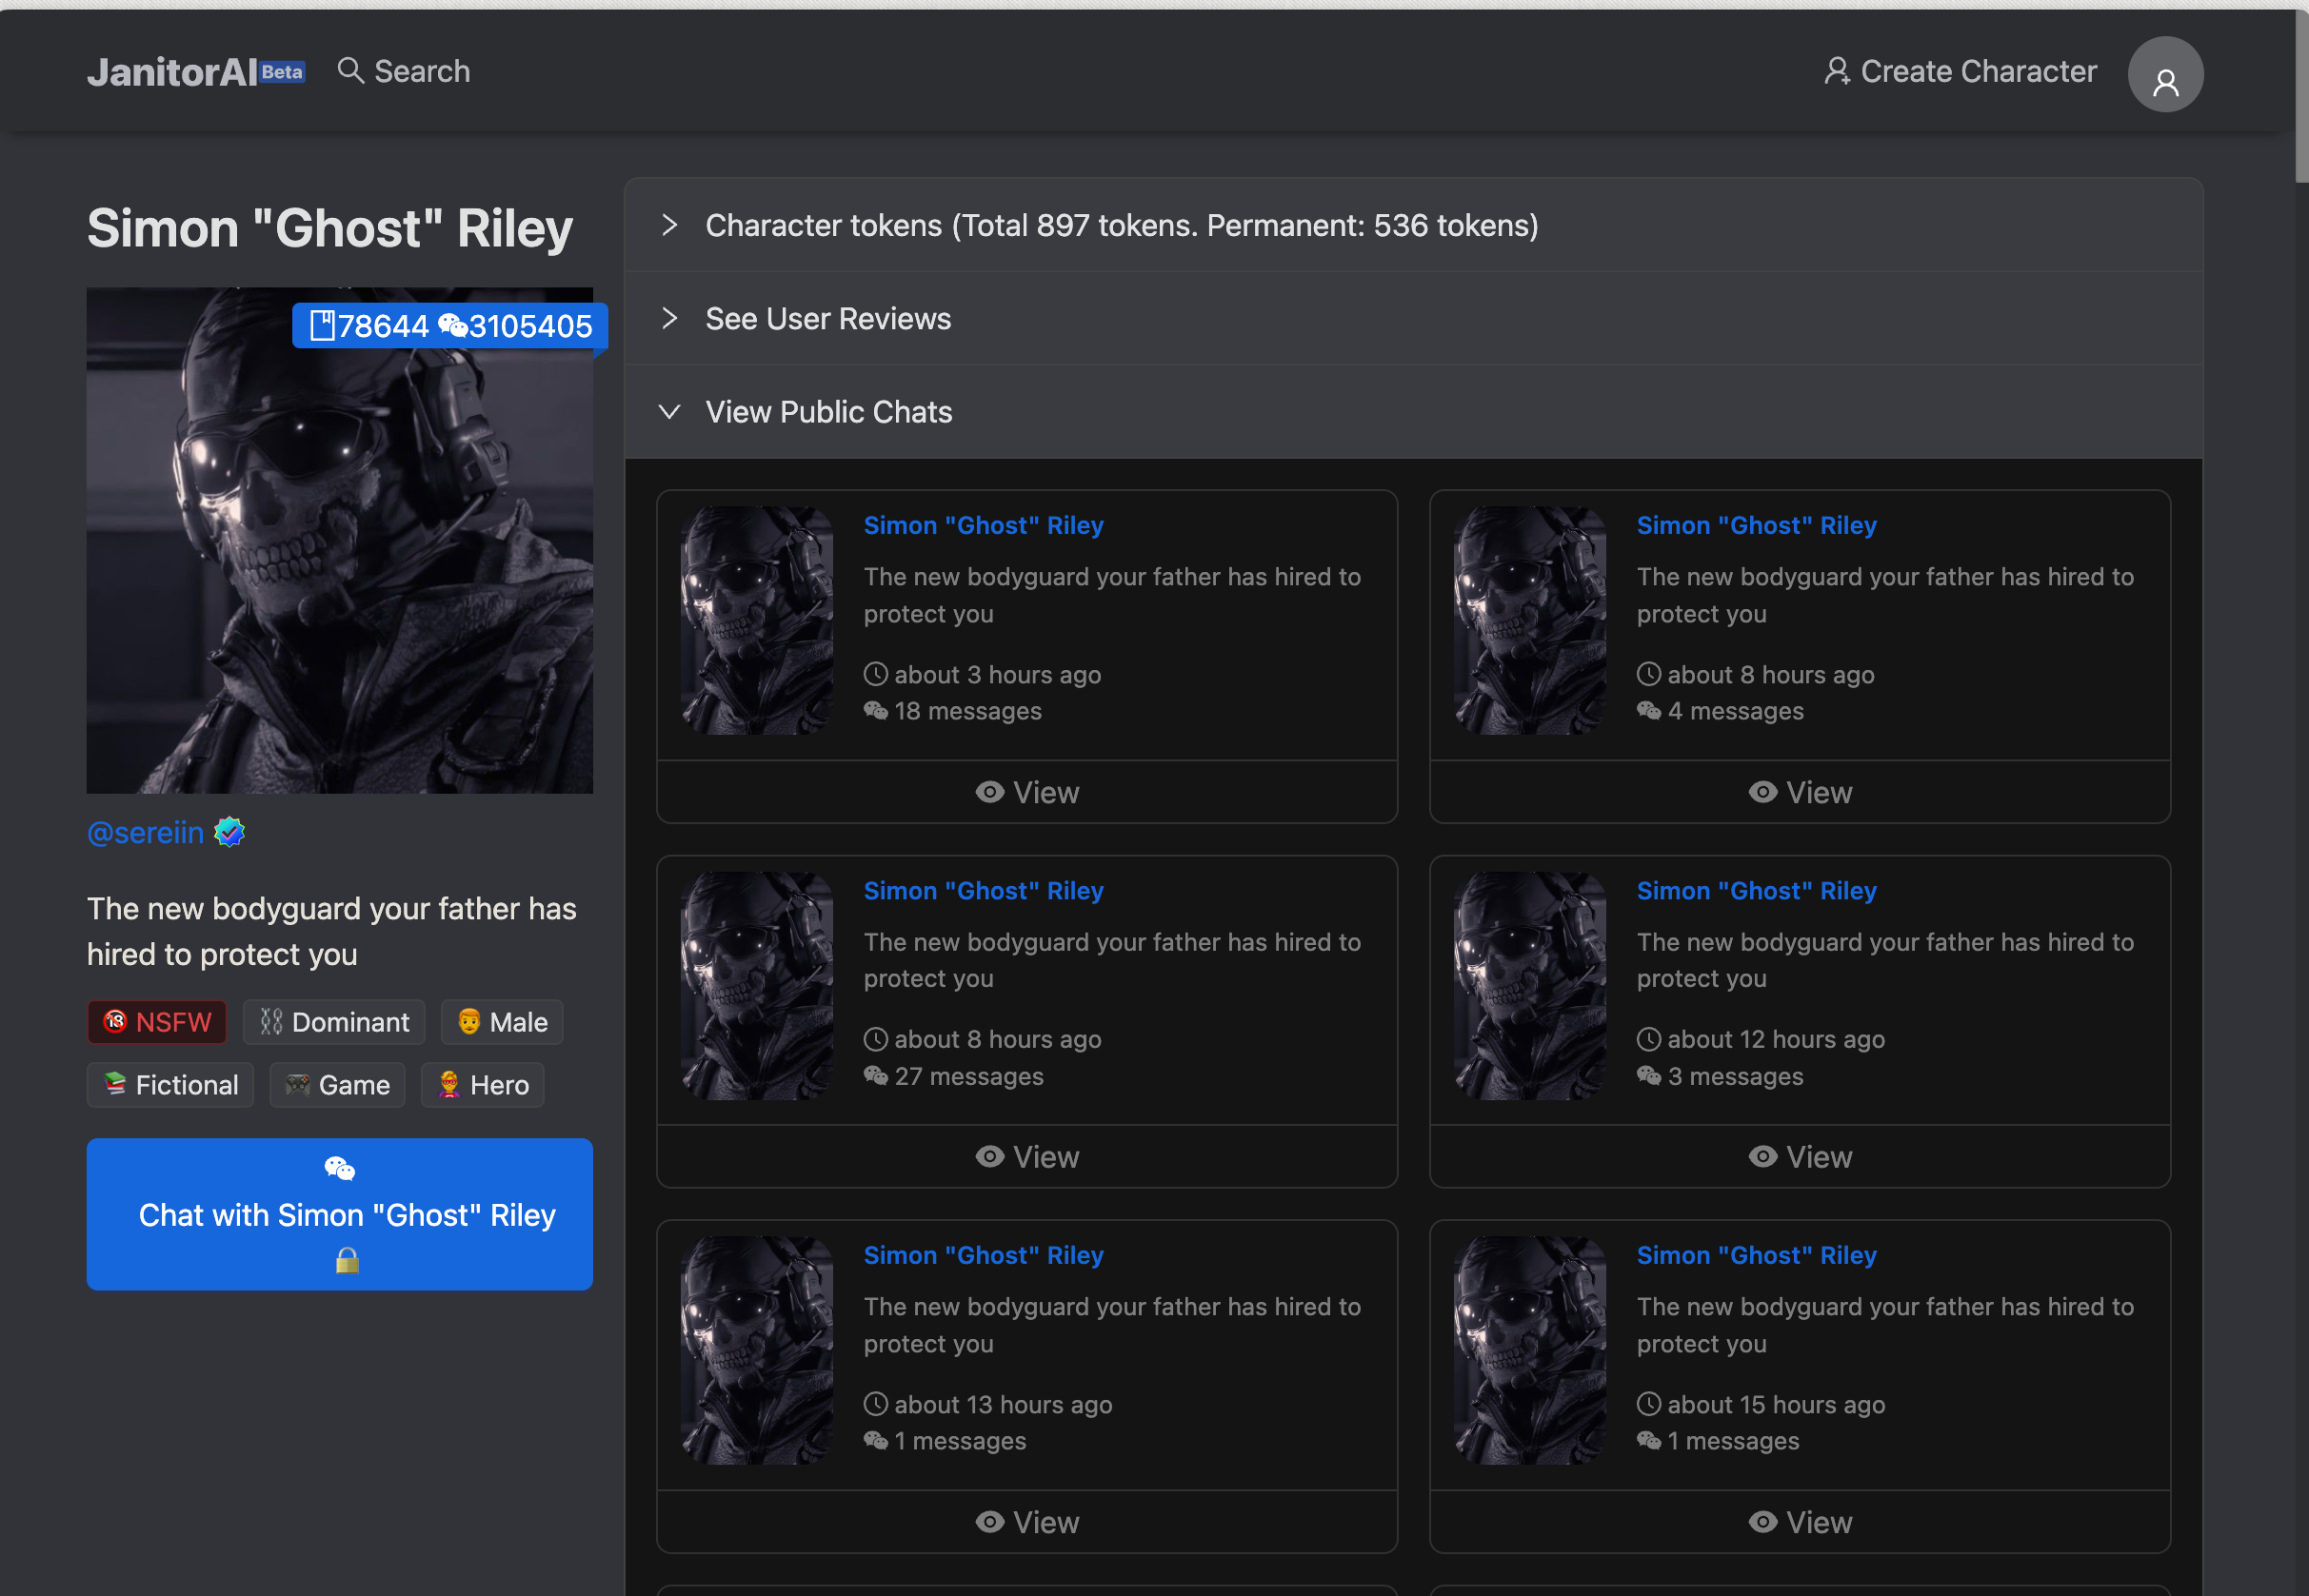The height and width of the screenshot is (1596, 2309).
Task: Open creator profile @sereiin
Action: click(145, 832)
